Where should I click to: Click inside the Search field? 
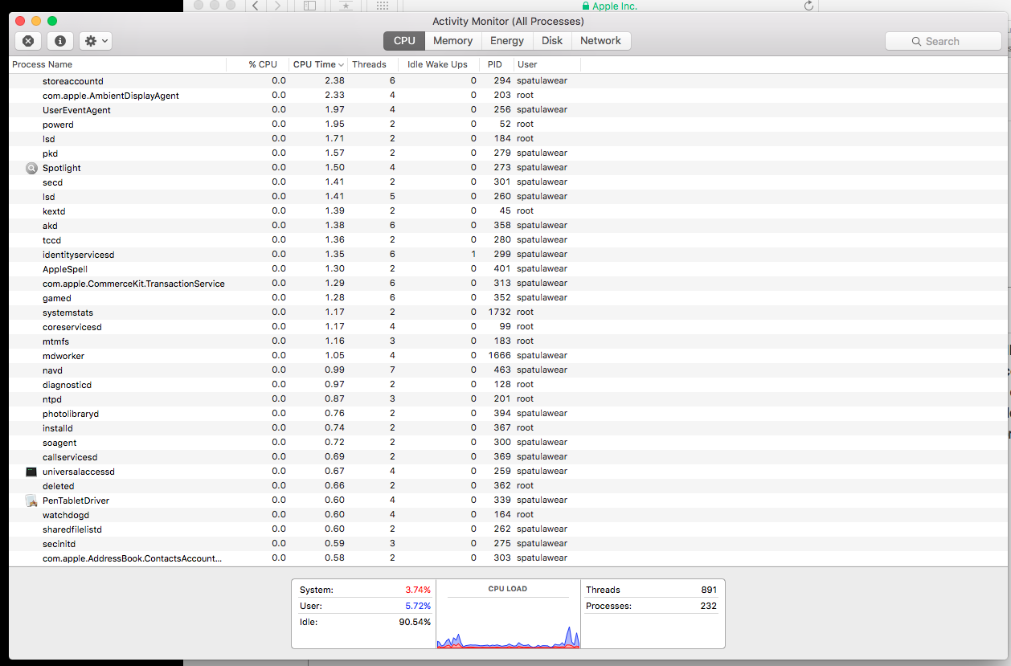click(943, 41)
